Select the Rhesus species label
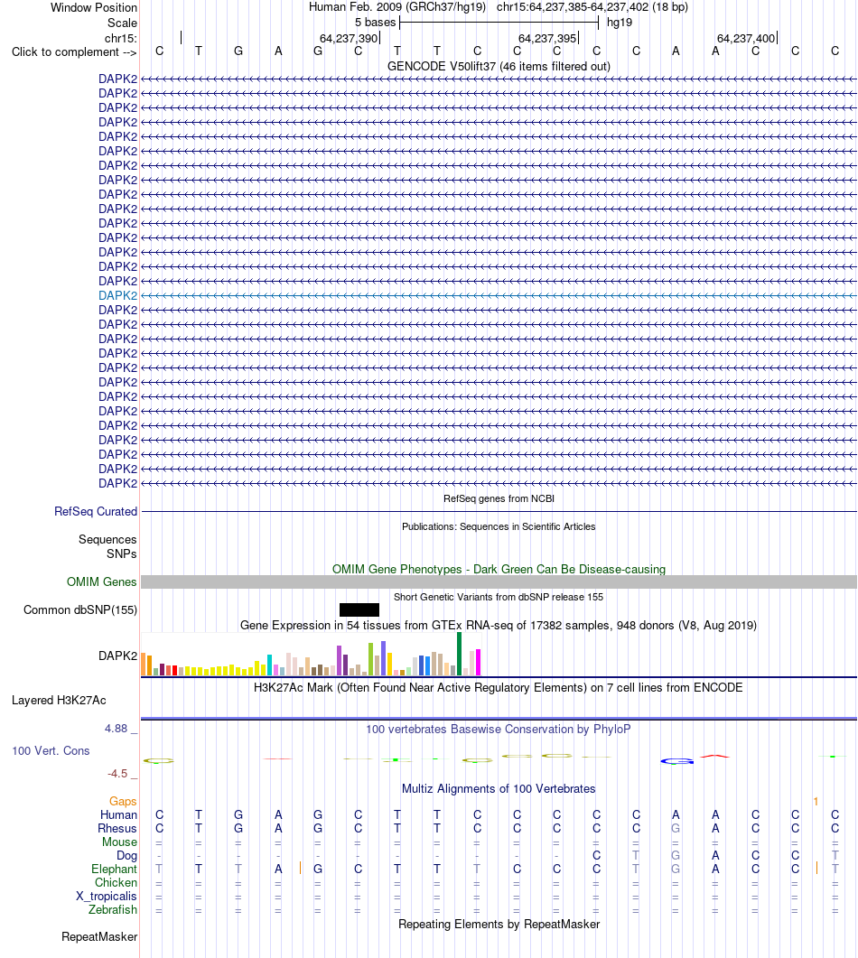The width and height of the screenshot is (858, 958). point(117,829)
